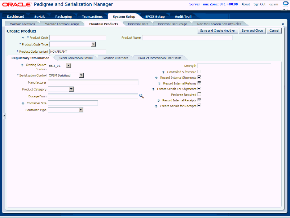Open Maintain Location Security Roles sub-tab

click(x=219, y=24)
